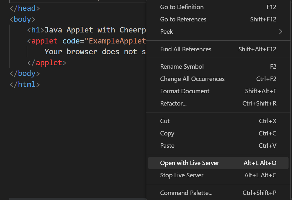Launch Open with Live Server
Screen dimensions: 292x200
[x=218, y=163]
